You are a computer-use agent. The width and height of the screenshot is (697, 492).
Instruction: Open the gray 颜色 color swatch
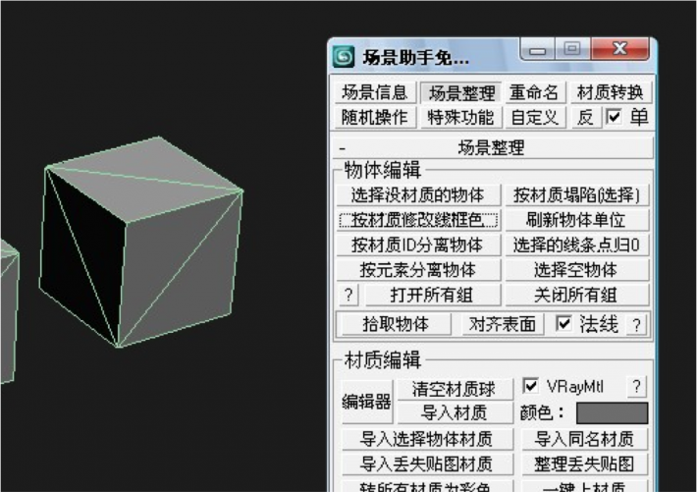click(x=612, y=413)
